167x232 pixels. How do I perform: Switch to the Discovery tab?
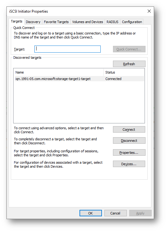point(33,22)
